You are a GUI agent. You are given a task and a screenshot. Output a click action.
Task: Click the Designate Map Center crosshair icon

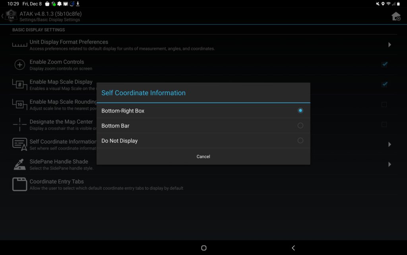point(19,124)
